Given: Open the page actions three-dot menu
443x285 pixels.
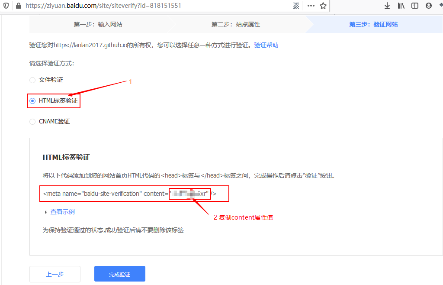Looking at the screenshot, I should coord(311,6).
